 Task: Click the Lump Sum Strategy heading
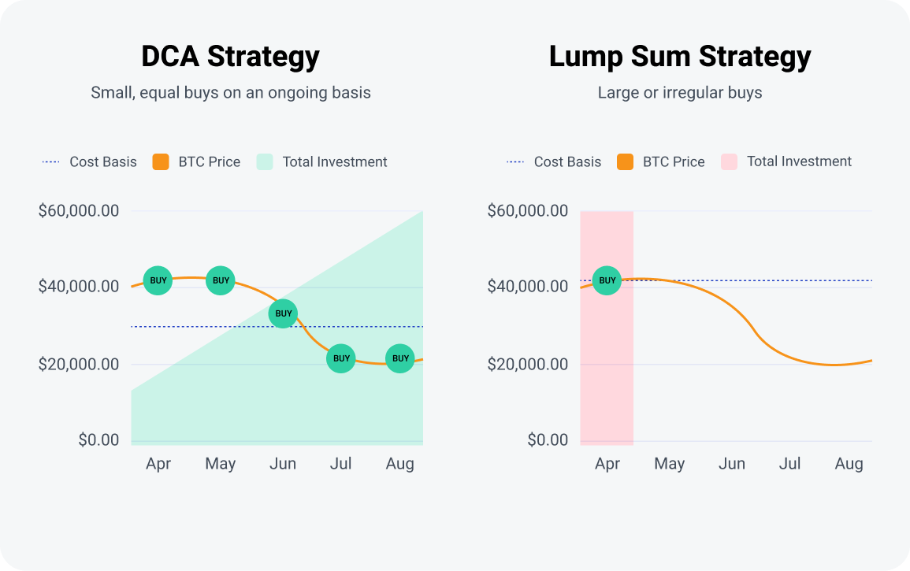(x=680, y=57)
